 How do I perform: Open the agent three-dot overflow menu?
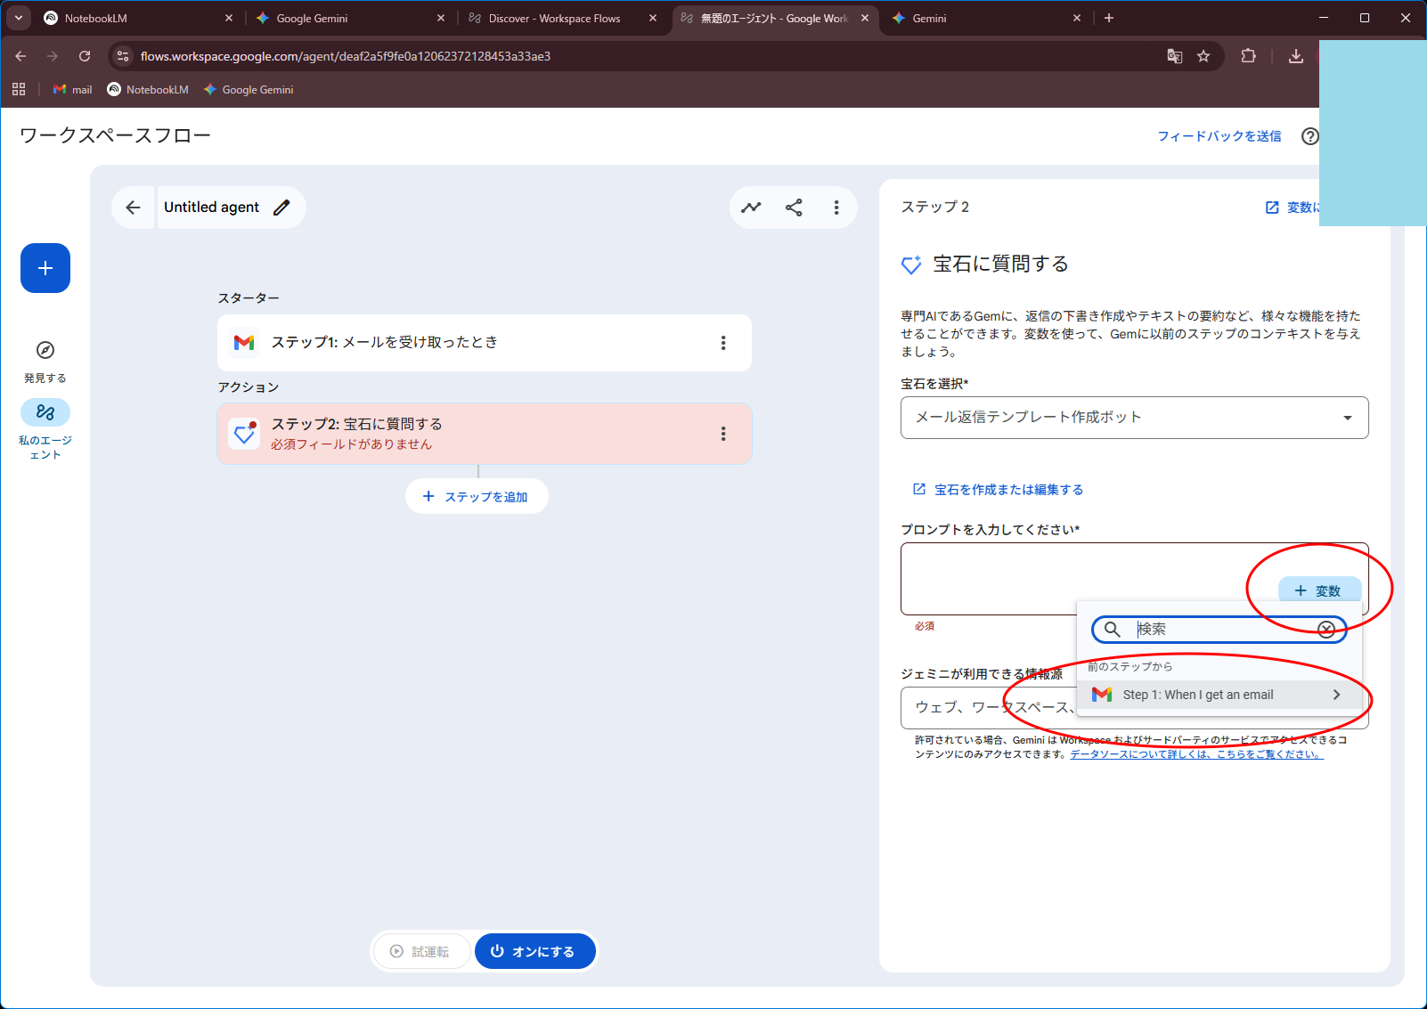click(836, 207)
